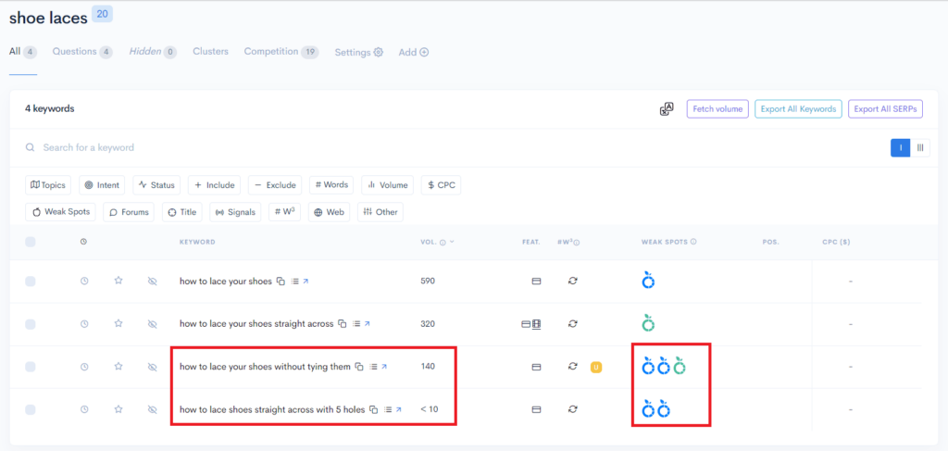Open external link for 'without tying them' keyword
Image resolution: width=948 pixels, height=451 pixels.
coord(384,367)
